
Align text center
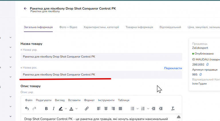click(106, 108)
